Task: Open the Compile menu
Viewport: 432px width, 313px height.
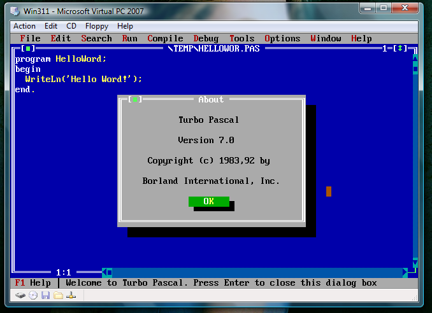Action: click(165, 39)
